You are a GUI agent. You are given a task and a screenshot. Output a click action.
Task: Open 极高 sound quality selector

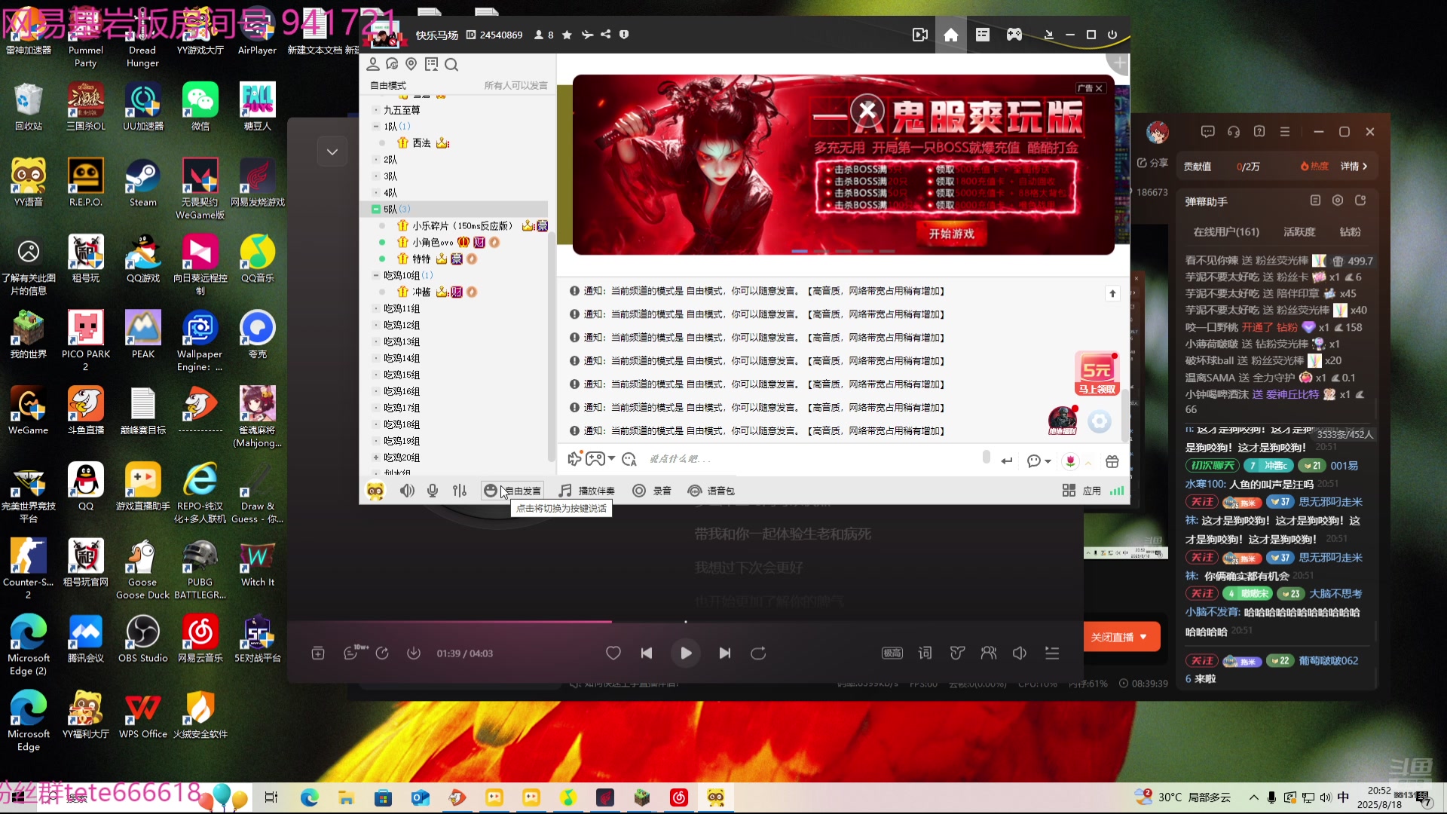click(892, 653)
